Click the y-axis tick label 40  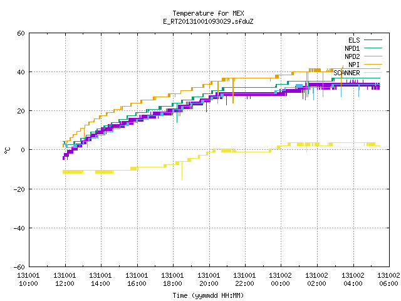pyautogui.click(x=21, y=72)
